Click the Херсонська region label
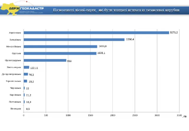This screenshot has width=189, height=131. [15, 33]
